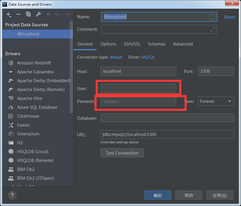Change Driver MySQL link
The height and width of the screenshot is (206, 241).
coord(148,57)
